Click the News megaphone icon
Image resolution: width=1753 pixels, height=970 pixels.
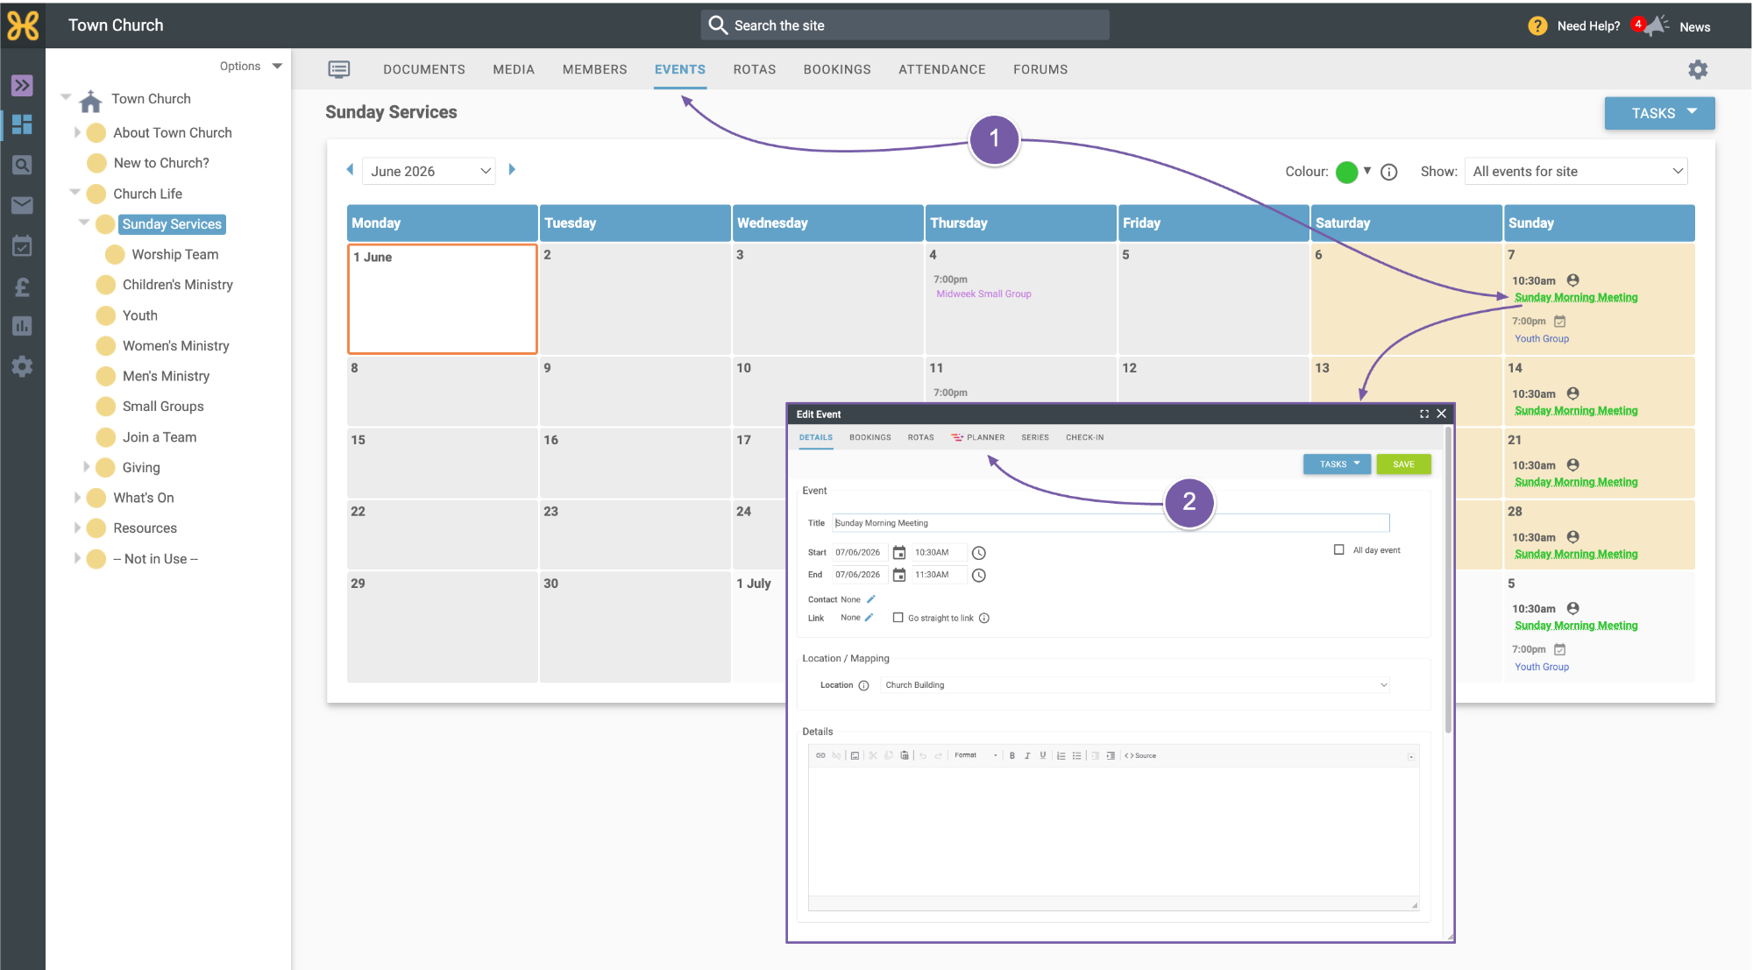click(1656, 26)
